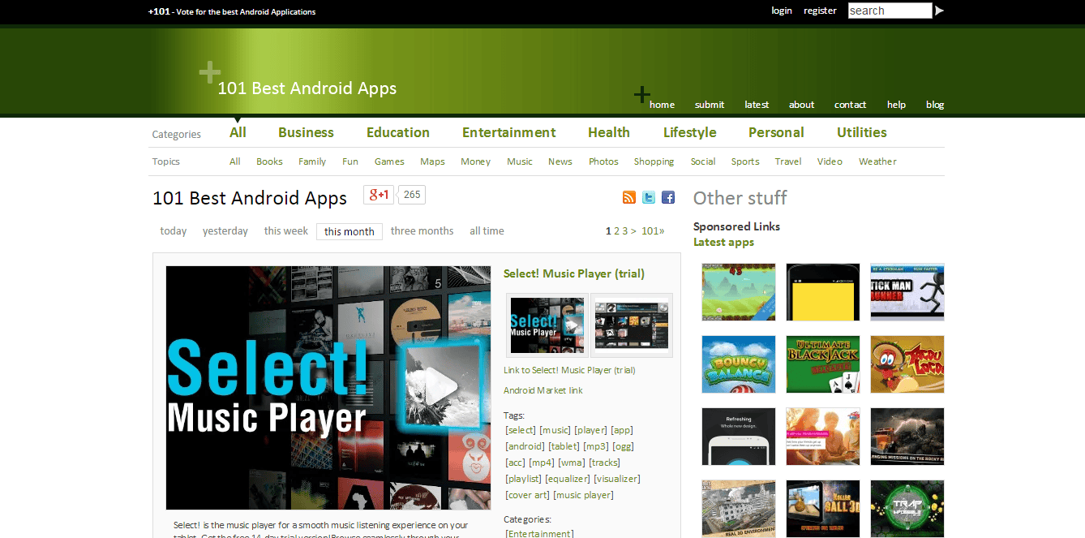Filter by the Weather topic
The width and height of the screenshot is (1085, 538).
click(877, 161)
